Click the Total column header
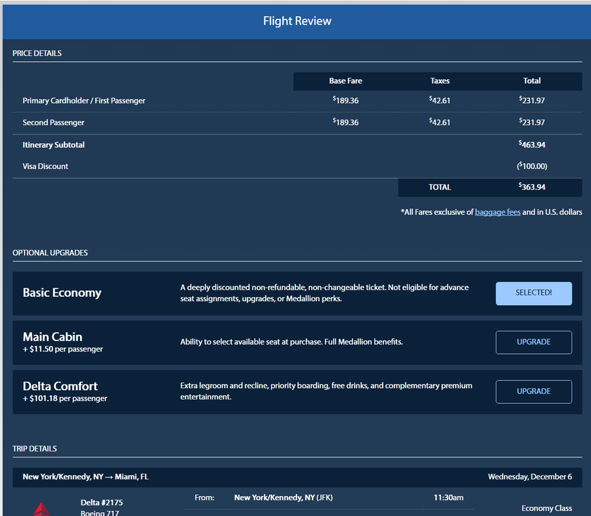The image size is (591, 516). 532,81
